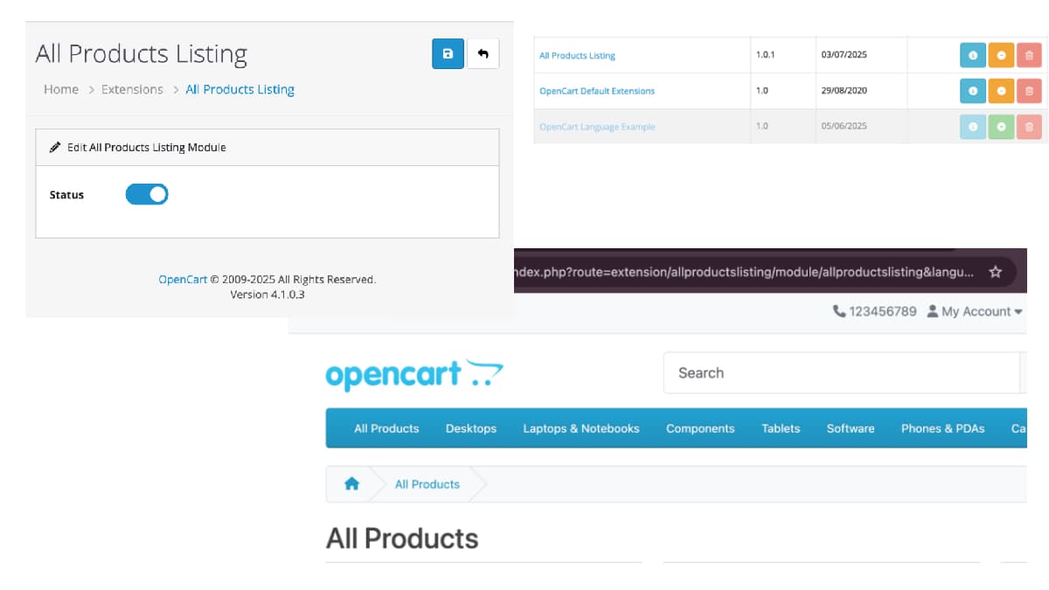Open info for OpenCart Default Extensions
The height and width of the screenshot is (590, 1049).
pyautogui.click(x=973, y=91)
